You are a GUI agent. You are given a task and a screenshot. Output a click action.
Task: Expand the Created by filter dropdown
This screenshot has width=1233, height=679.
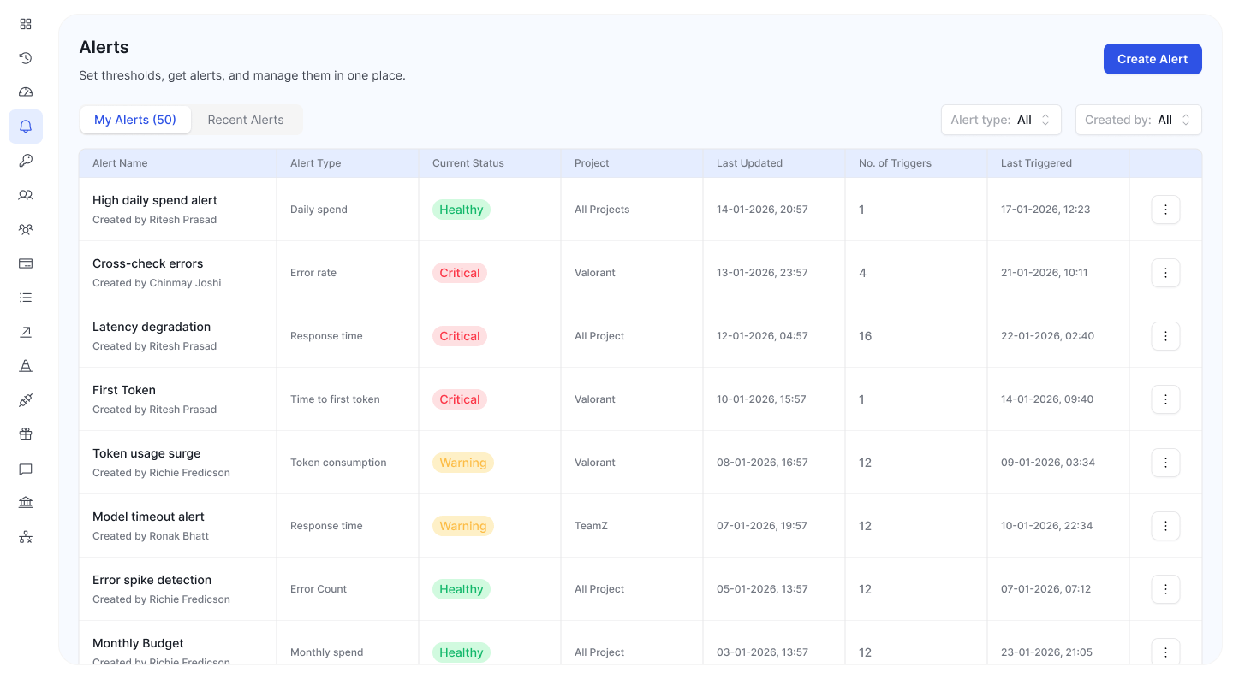click(x=1138, y=120)
